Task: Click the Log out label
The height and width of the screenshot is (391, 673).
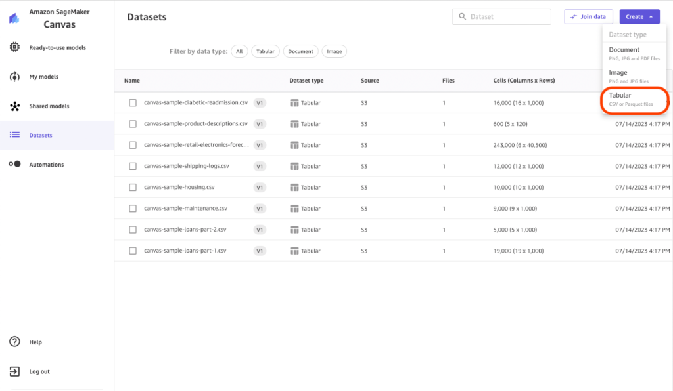Action: click(x=39, y=371)
